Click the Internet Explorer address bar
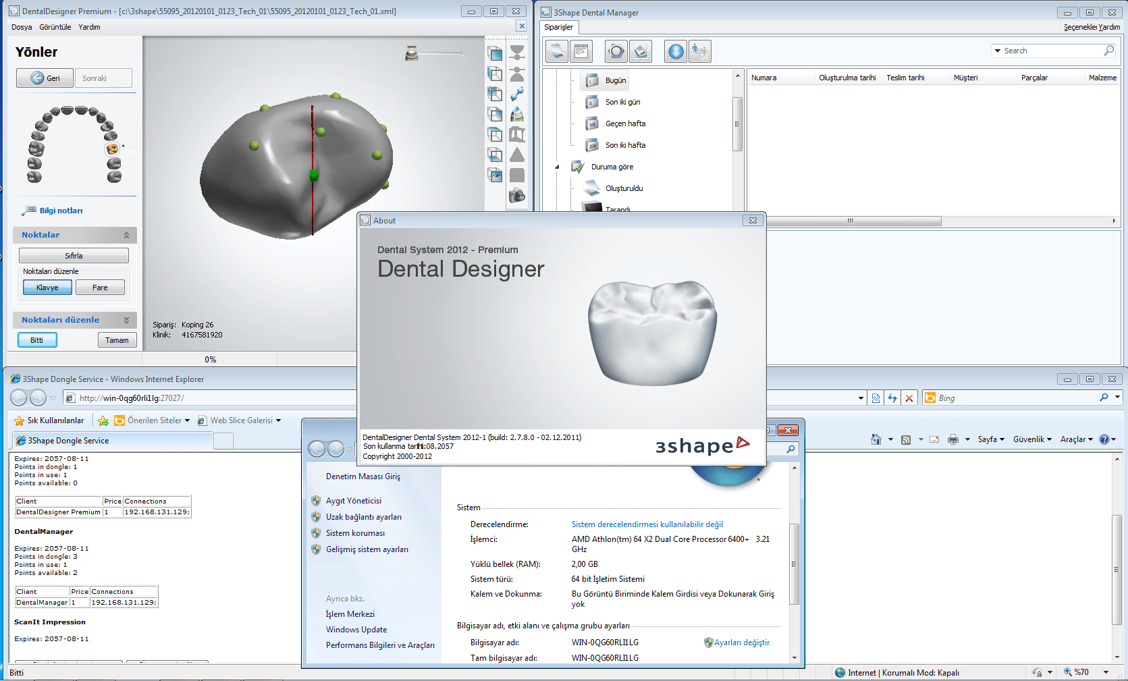Screen dimensions: 1128x681 point(466,398)
